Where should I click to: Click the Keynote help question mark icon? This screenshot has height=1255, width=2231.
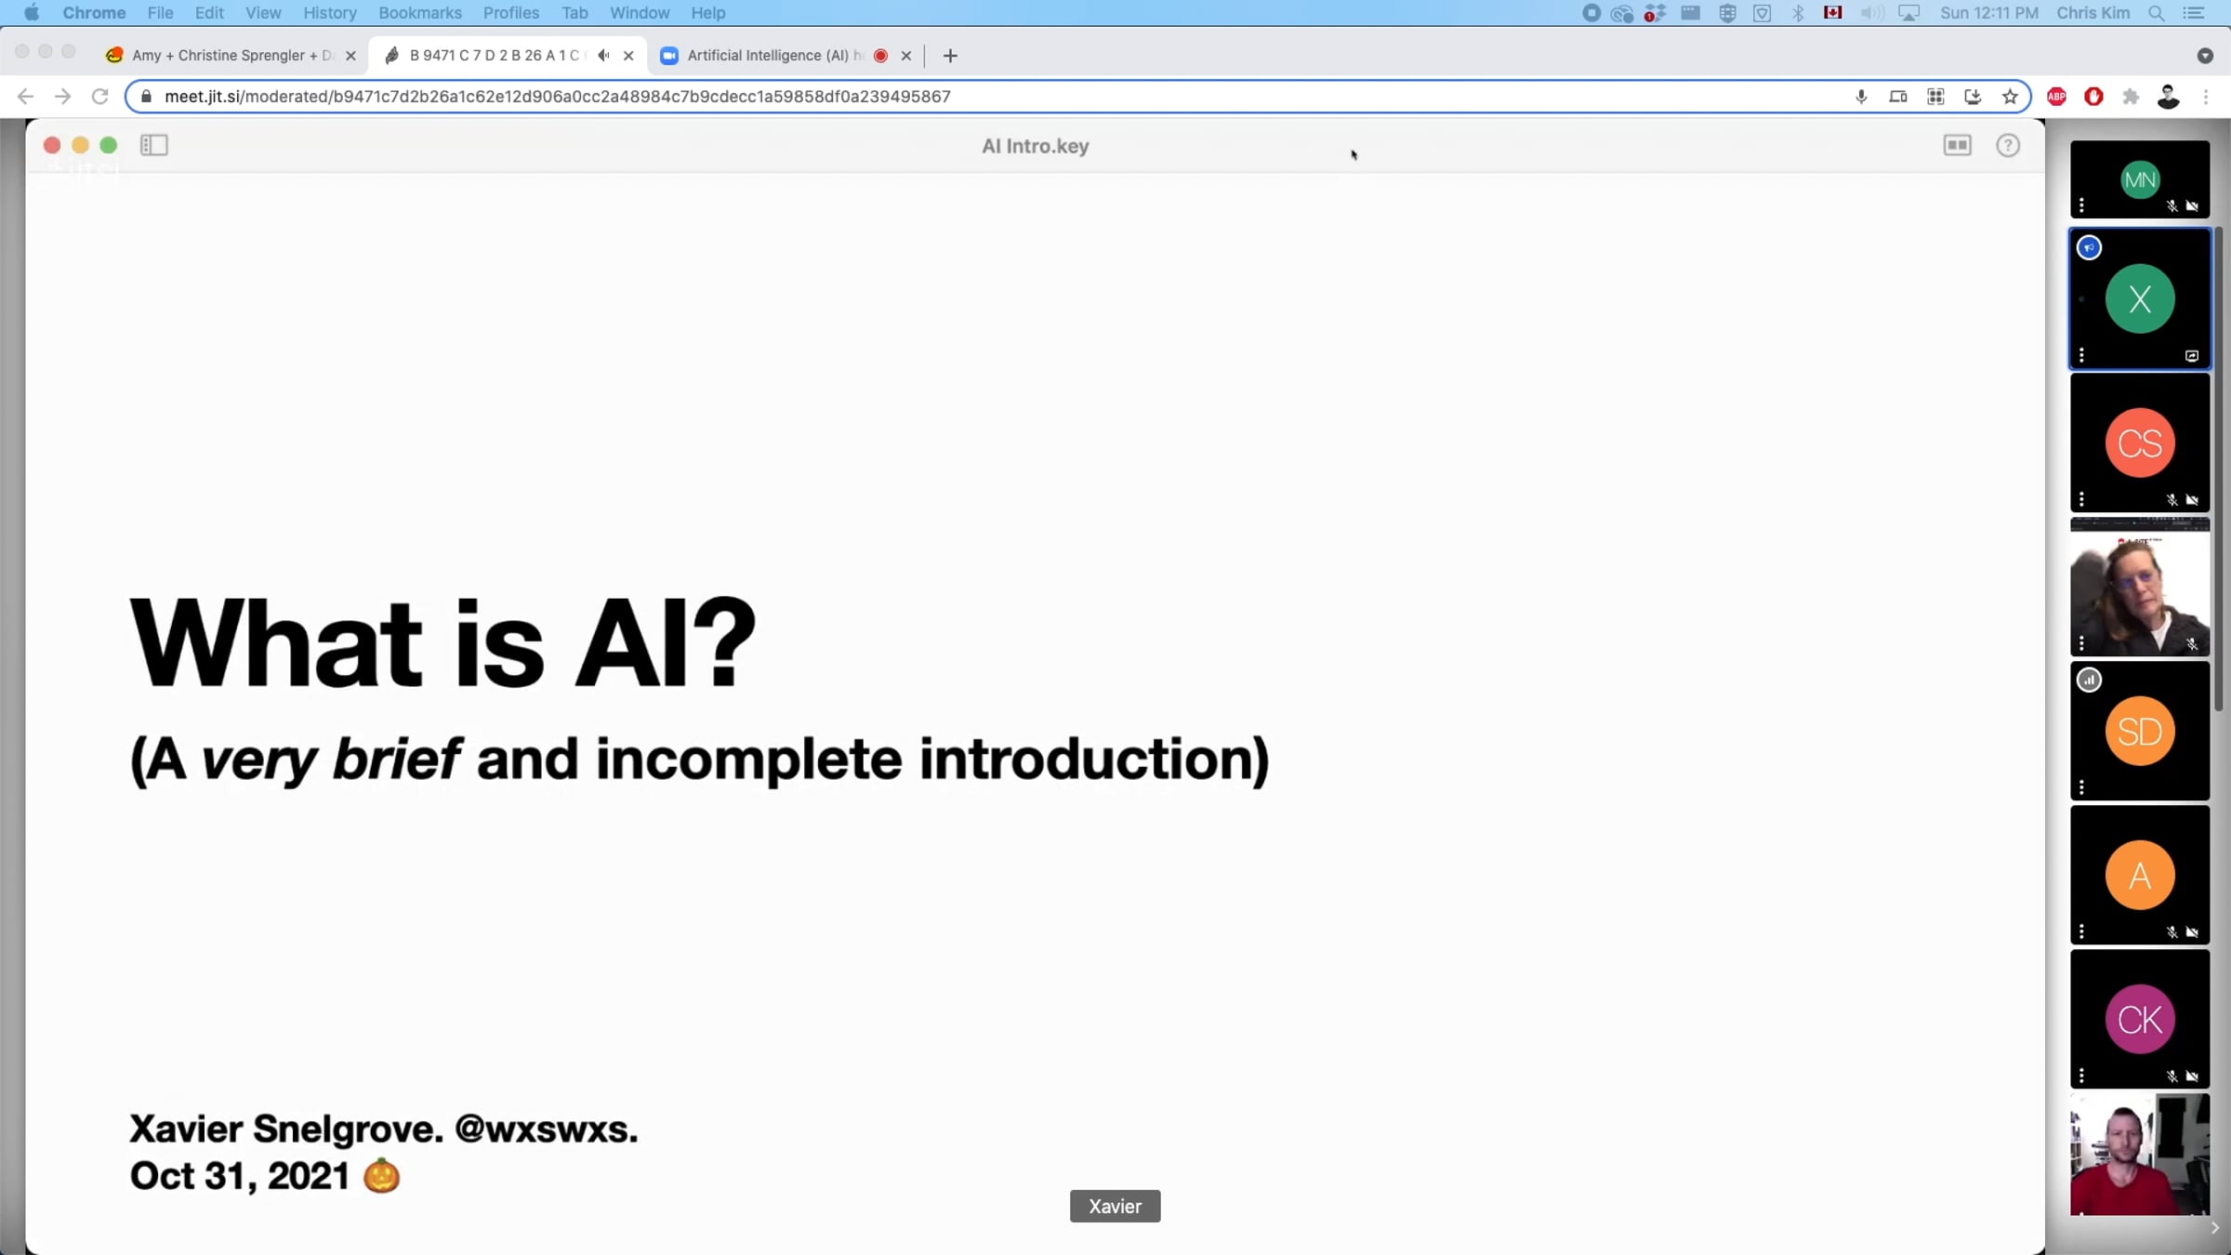(2008, 145)
